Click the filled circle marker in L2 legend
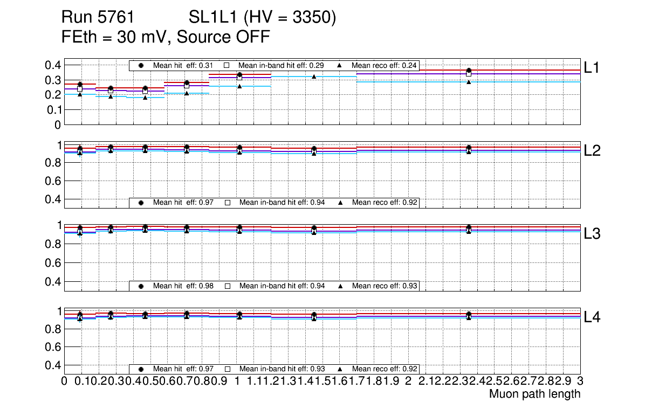 click(x=141, y=203)
